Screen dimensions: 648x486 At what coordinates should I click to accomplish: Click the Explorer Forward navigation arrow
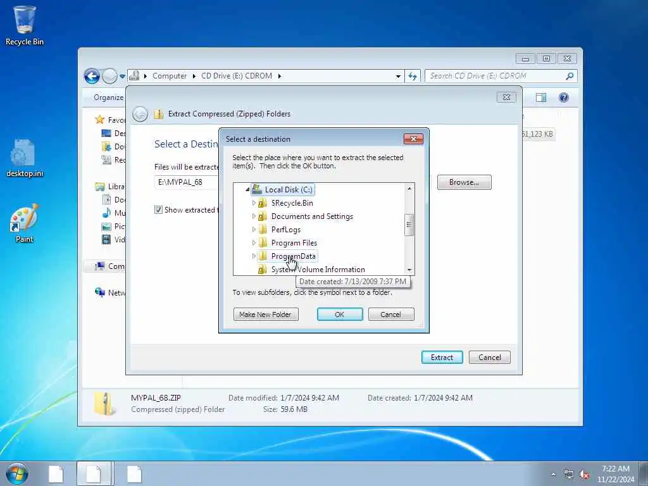tap(109, 76)
